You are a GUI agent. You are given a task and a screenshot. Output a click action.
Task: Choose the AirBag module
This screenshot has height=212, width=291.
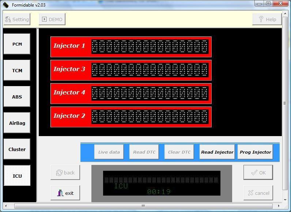tap(17, 123)
